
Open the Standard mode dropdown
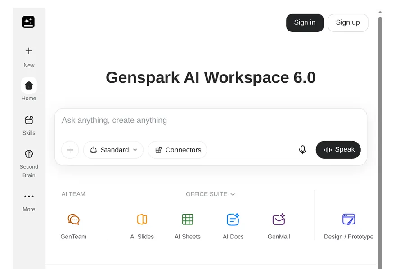click(113, 150)
